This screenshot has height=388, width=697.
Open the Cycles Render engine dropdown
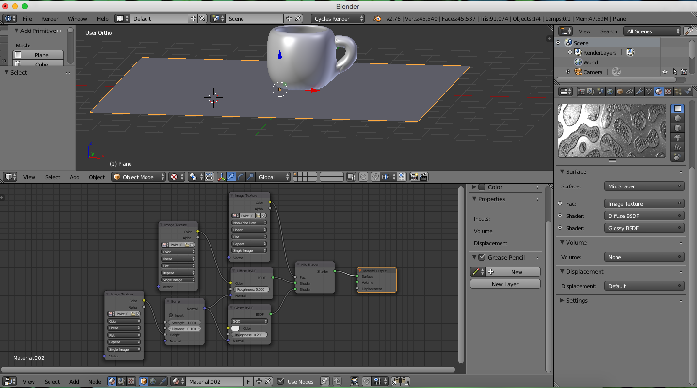(x=338, y=18)
